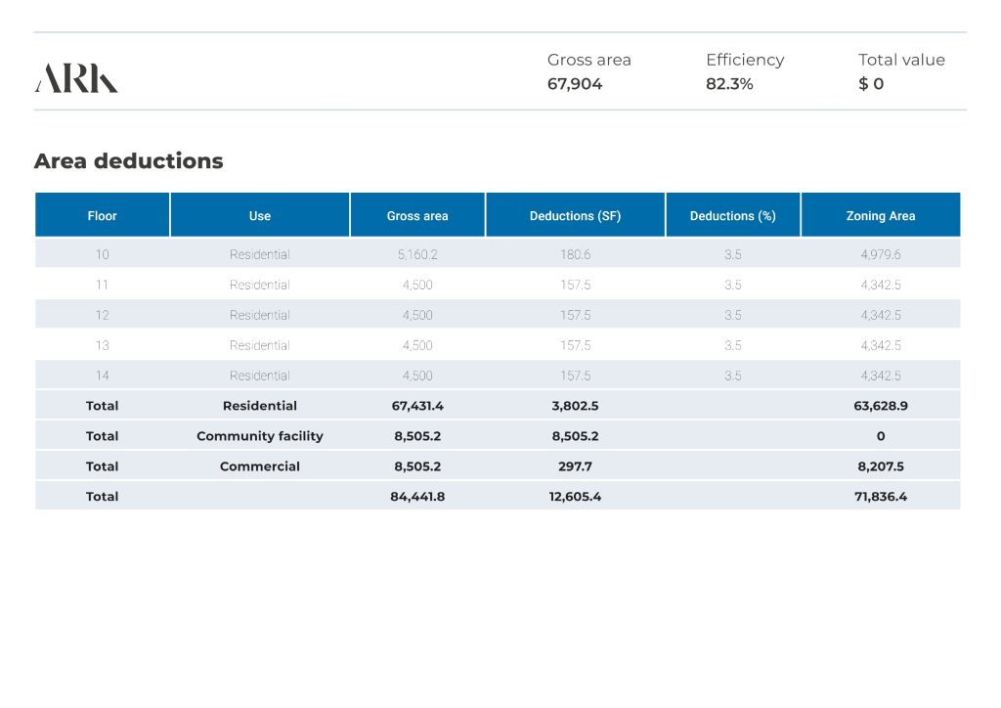Viewport: 1001px width, 708px height.
Task: Click the Floor column header
Action: coord(103,216)
